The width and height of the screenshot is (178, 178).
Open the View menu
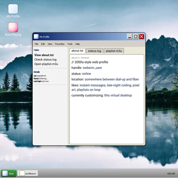[50, 44]
